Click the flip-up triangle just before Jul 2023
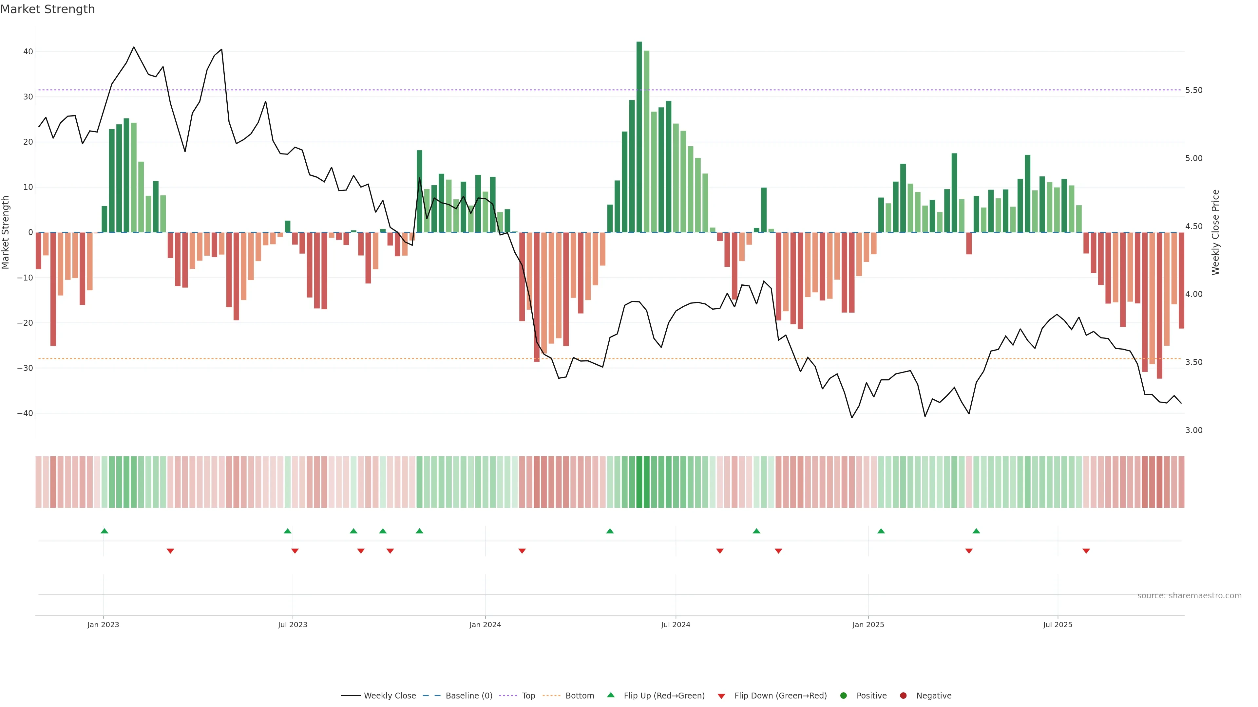The image size is (1258, 707). 288,531
